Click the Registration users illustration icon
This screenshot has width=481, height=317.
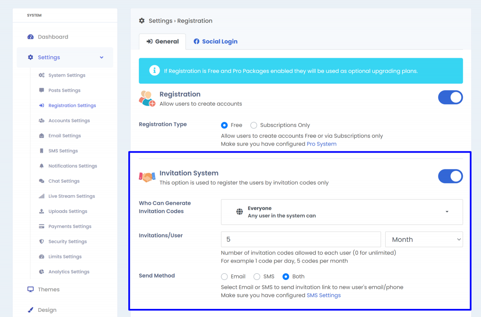pos(147,99)
